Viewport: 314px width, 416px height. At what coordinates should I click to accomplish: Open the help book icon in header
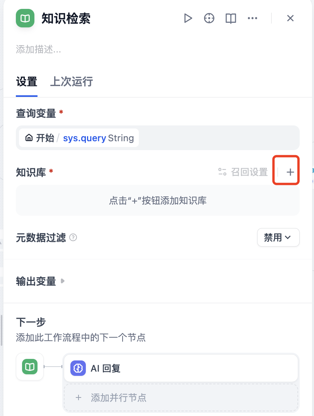[x=231, y=18]
